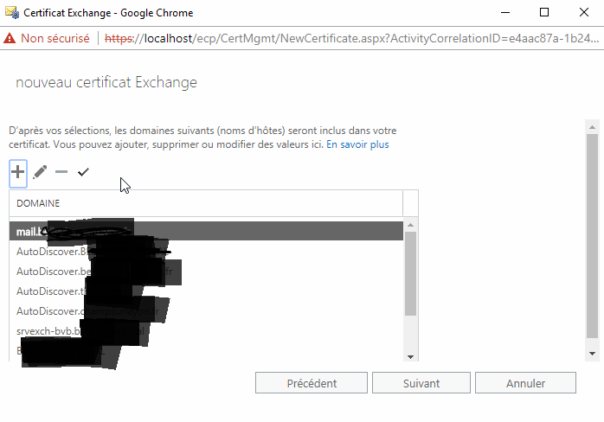Click the DOMAINE column header

coord(38,203)
